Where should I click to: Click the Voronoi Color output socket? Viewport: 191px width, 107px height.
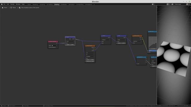[95, 49]
